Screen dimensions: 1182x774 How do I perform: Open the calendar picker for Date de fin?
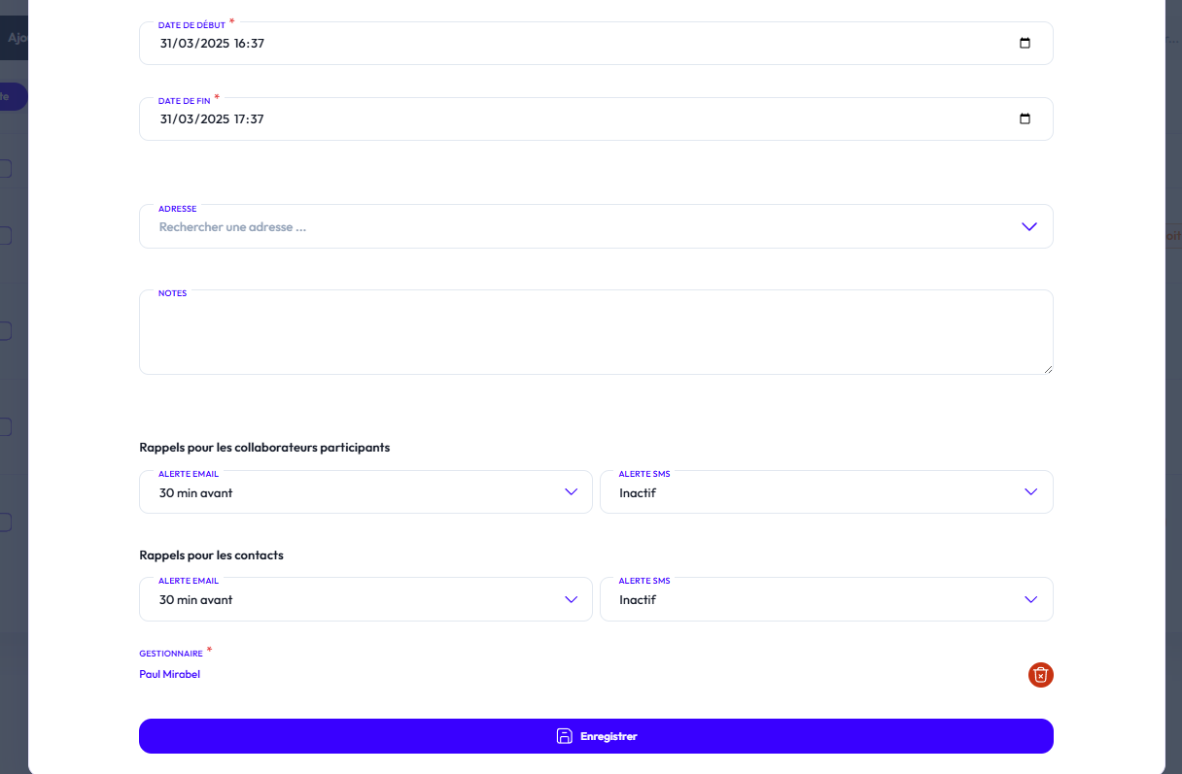point(1025,119)
